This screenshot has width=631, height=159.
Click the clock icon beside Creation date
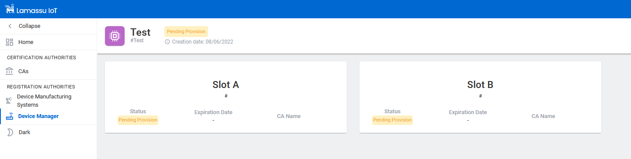[x=167, y=42]
